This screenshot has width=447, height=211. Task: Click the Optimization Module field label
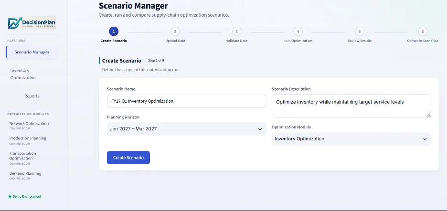[291, 127]
